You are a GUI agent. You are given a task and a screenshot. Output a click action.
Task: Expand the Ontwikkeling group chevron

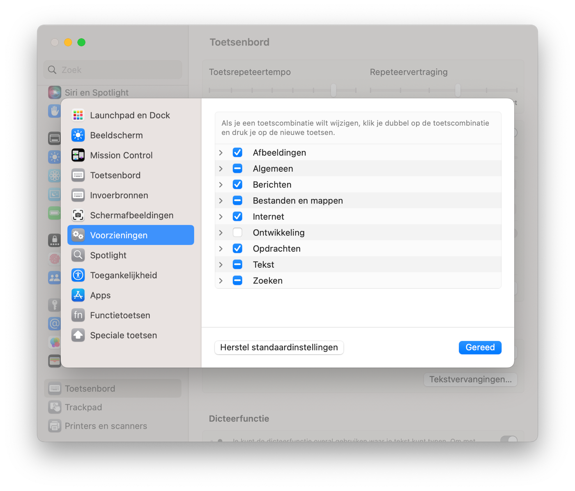pos(221,233)
